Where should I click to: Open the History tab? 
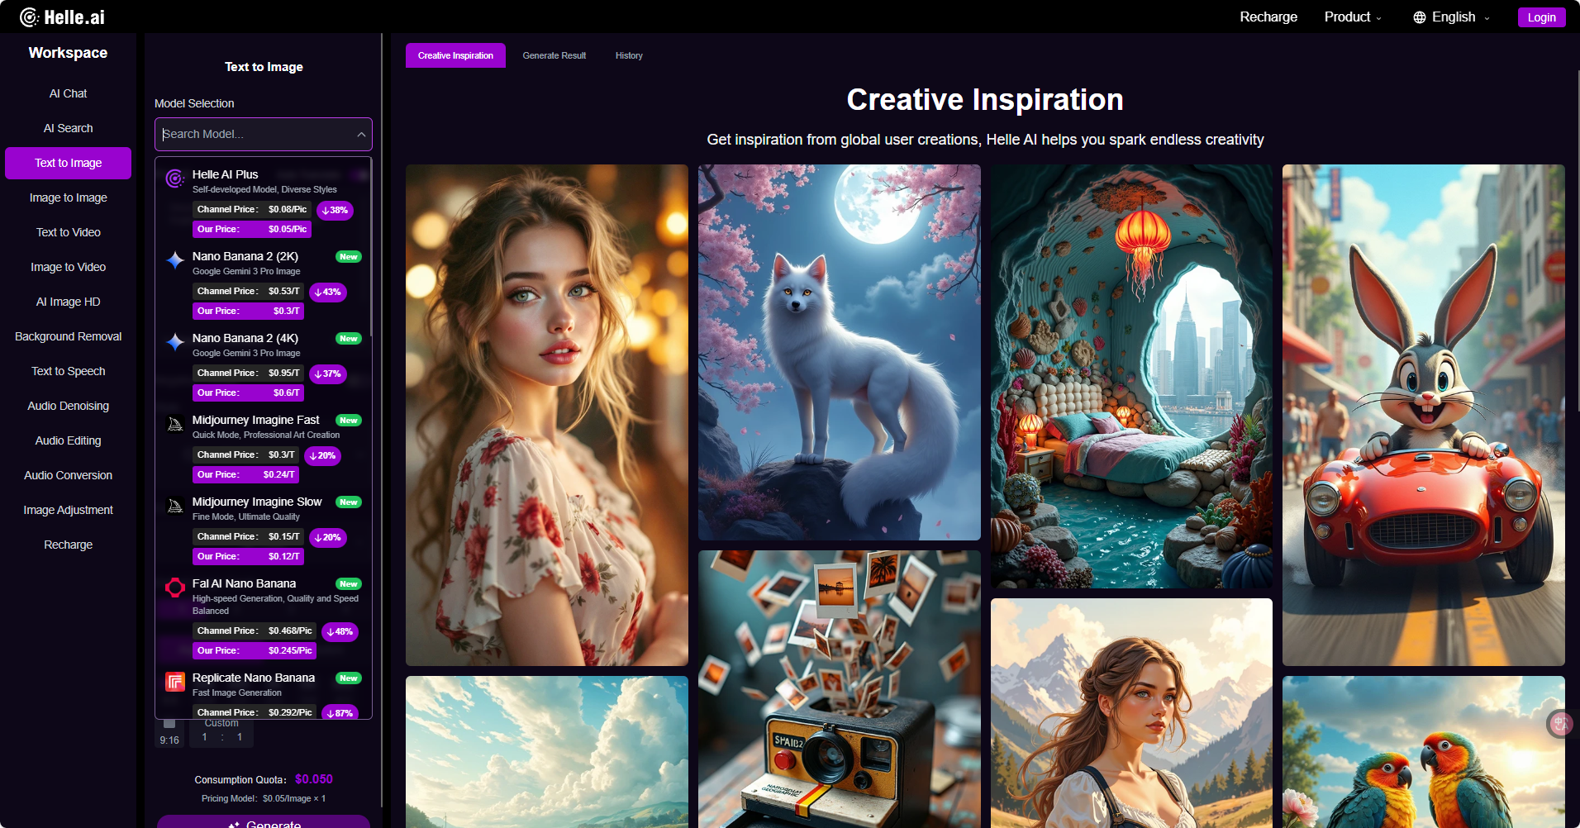click(x=628, y=55)
